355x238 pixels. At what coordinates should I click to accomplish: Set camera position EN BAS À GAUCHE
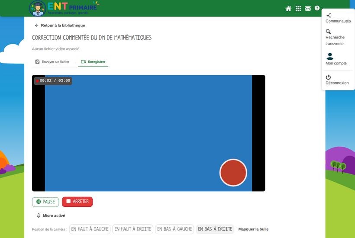coord(174,229)
